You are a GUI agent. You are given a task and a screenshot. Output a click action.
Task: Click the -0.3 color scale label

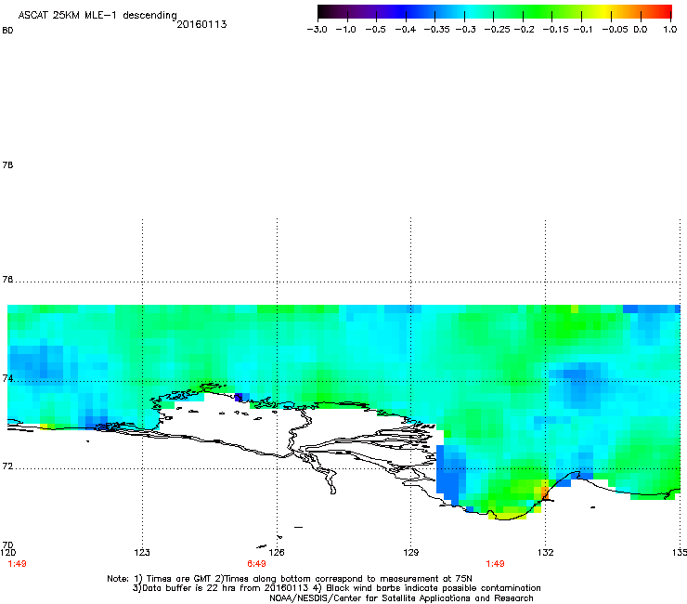pyautogui.click(x=465, y=30)
